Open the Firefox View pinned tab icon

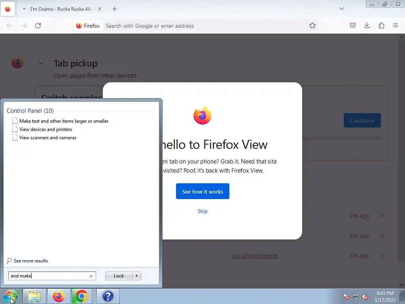pyautogui.click(x=8, y=9)
